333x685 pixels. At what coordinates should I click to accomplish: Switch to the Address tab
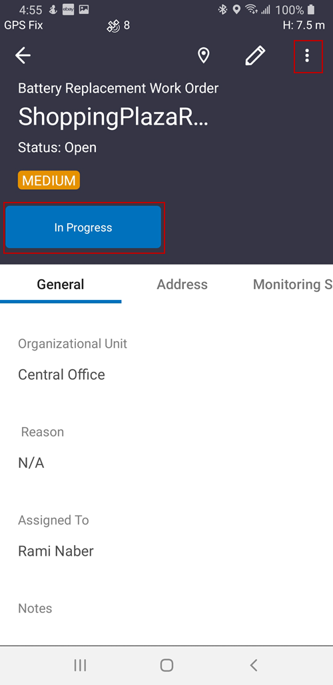pyautogui.click(x=182, y=285)
